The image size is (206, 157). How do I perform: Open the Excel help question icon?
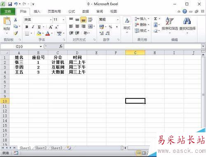click(185, 11)
